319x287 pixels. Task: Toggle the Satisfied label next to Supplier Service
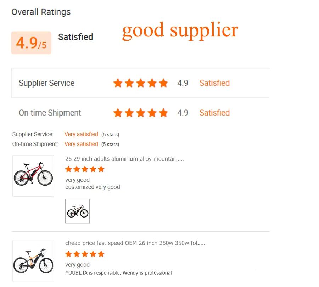[214, 83]
